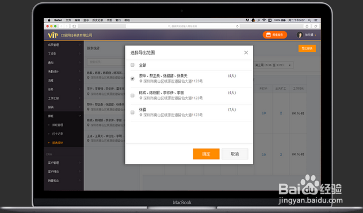Select the 王清、王昊天 group row behind dialog

(104, 138)
